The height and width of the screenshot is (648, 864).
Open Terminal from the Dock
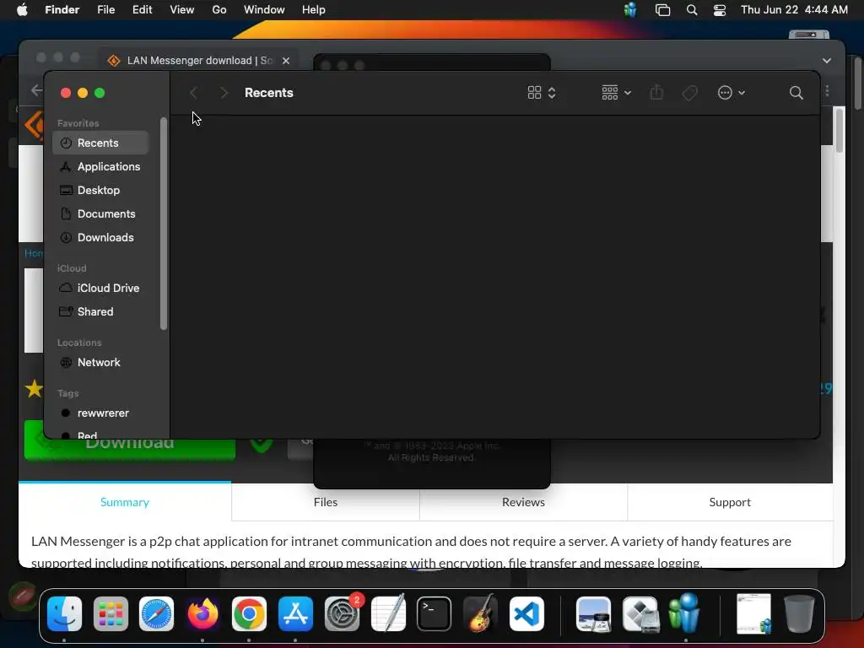click(435, 614)
